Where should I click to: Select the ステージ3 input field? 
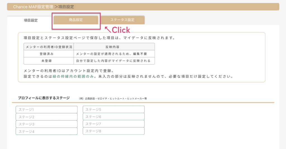[46, 124]
